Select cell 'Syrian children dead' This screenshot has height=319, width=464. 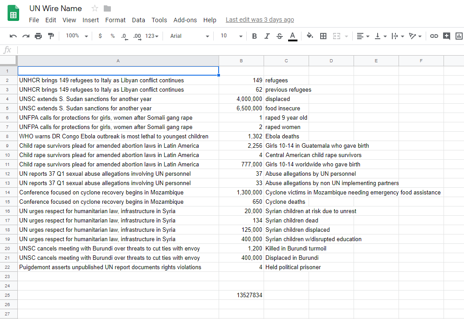click(x=286, y=221)
